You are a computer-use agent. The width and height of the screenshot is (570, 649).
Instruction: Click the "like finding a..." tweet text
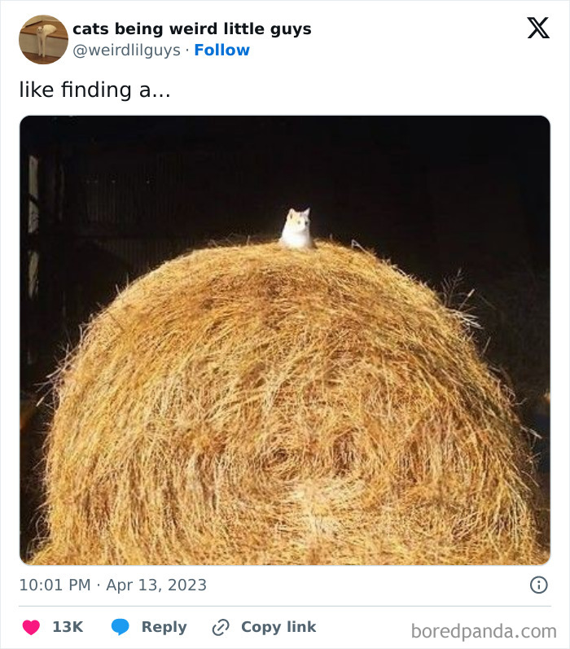click(x=94, y=90)
